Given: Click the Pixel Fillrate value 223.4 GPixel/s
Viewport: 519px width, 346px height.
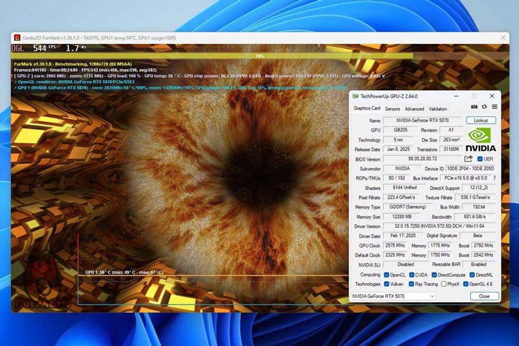Looking at the screenshot, I should (x=401, y=197).
